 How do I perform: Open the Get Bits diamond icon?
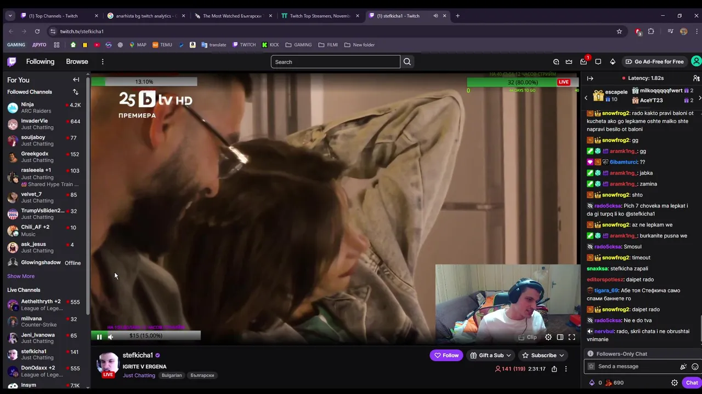pyautogui.click(x=613, y=62)
